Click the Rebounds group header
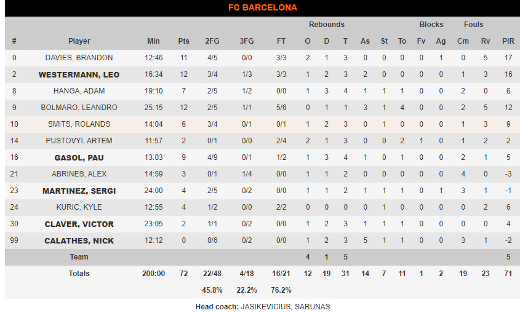 [x=327, y=25]
